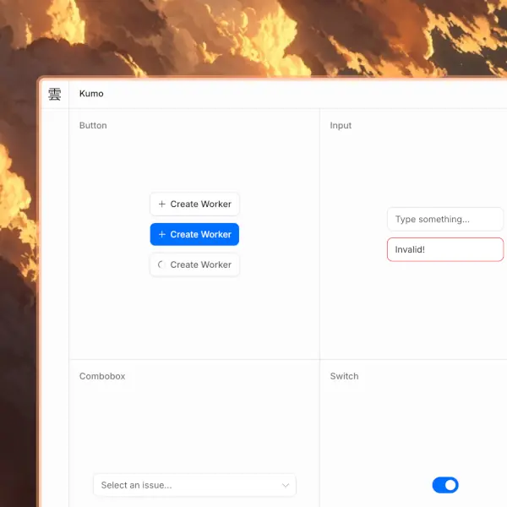The width and height of the screenshot is (507, 507).
Task: Click the combobox chevron arrow
Action: coord(286,485)
